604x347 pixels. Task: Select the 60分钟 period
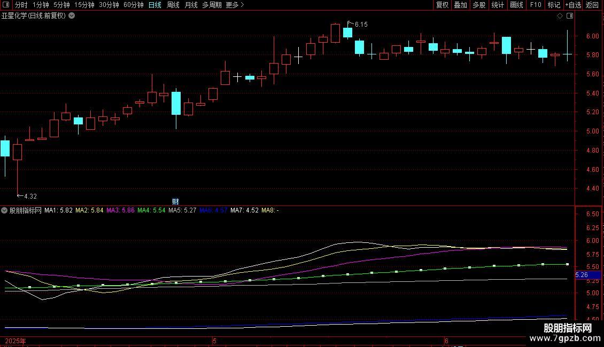(x=133, y=5)
